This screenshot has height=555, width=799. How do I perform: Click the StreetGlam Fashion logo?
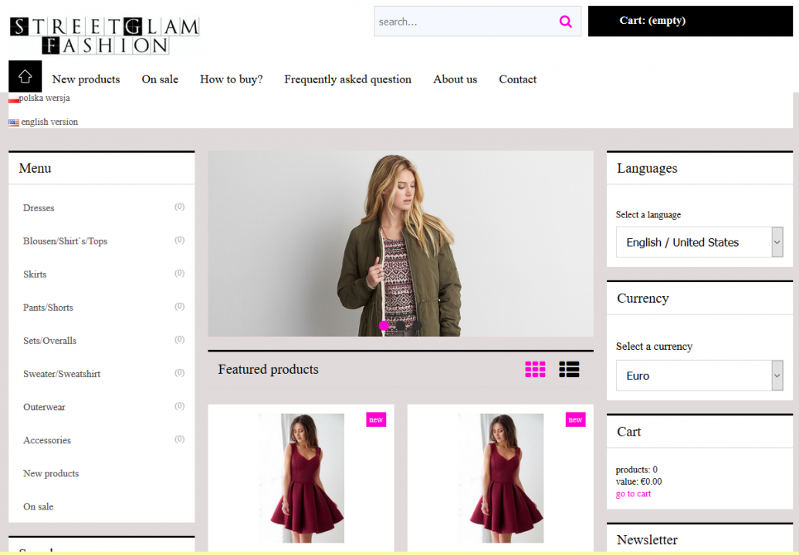[104, 35]
